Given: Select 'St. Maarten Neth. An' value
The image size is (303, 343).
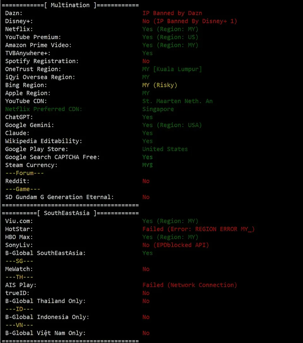Looking at the screenshot, I should [177, 101].
